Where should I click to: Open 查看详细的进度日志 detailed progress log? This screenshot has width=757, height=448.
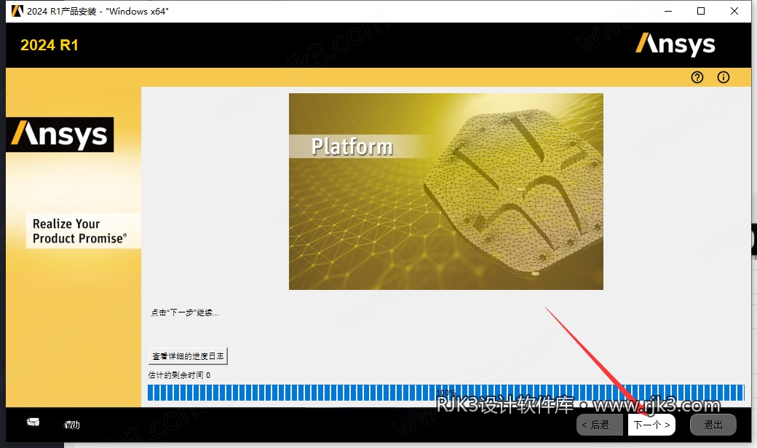click(188, 356)
